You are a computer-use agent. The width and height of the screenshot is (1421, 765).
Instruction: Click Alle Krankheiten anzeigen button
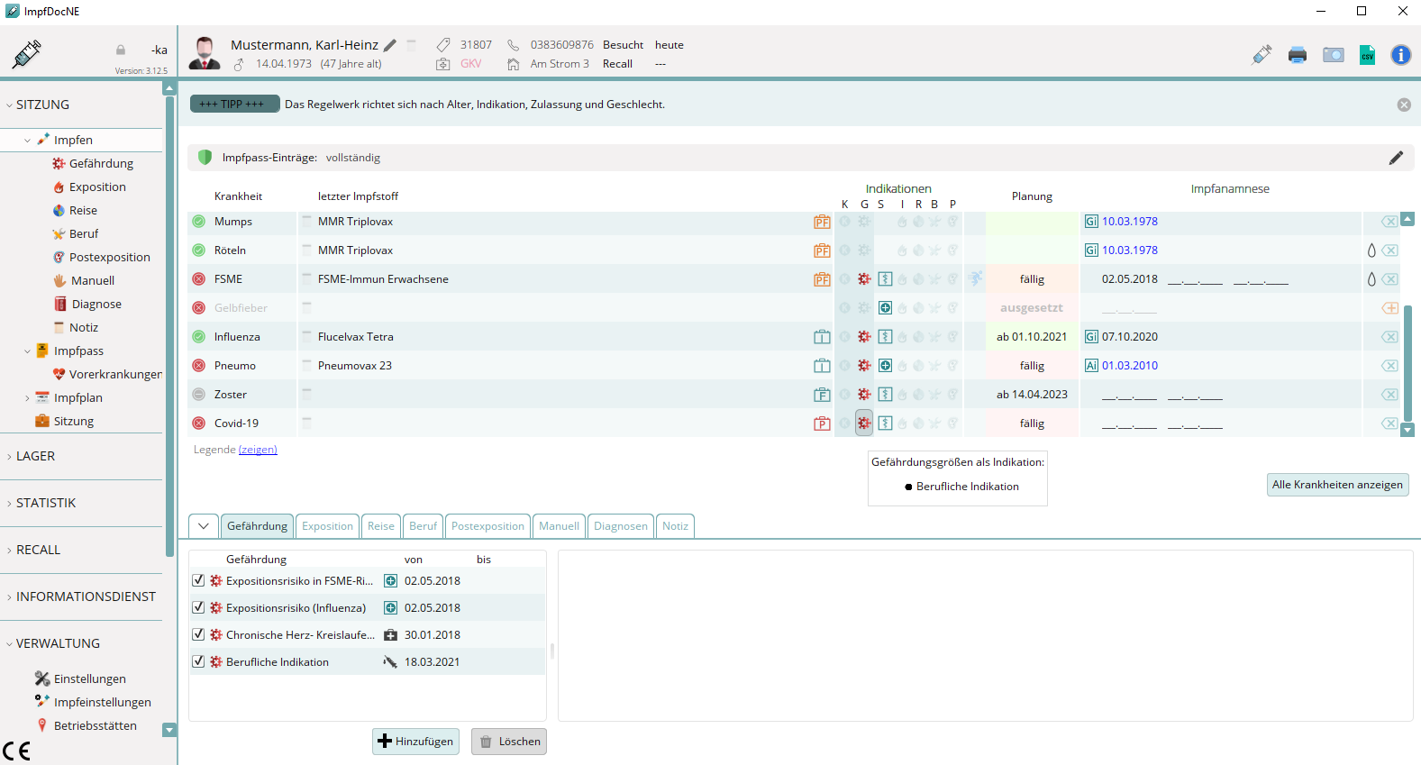[x=1337, y=485]
